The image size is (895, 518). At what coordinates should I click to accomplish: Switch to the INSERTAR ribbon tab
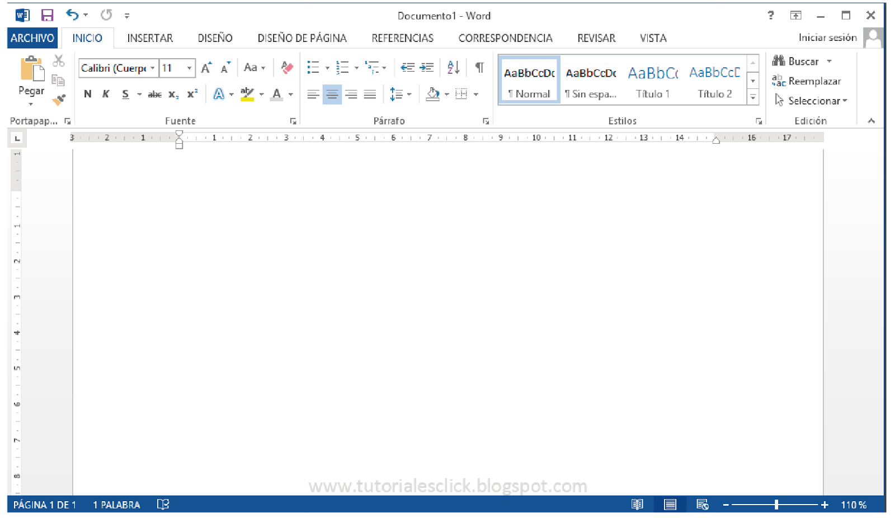coord(150,38)
